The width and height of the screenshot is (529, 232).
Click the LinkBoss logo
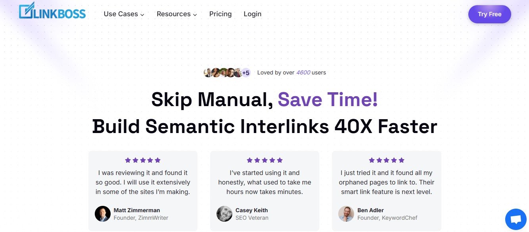click(x=52, y=12)
